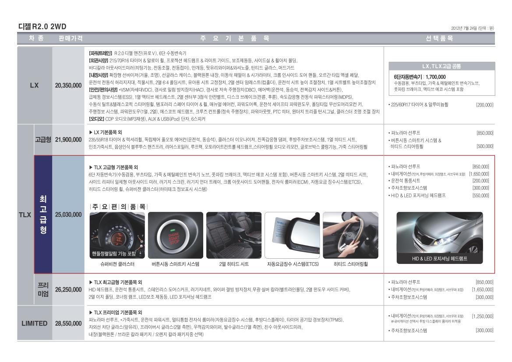Select the LX,TLX고급 공통 box header
The image size is (512, 362).
[x=439, y=67]
